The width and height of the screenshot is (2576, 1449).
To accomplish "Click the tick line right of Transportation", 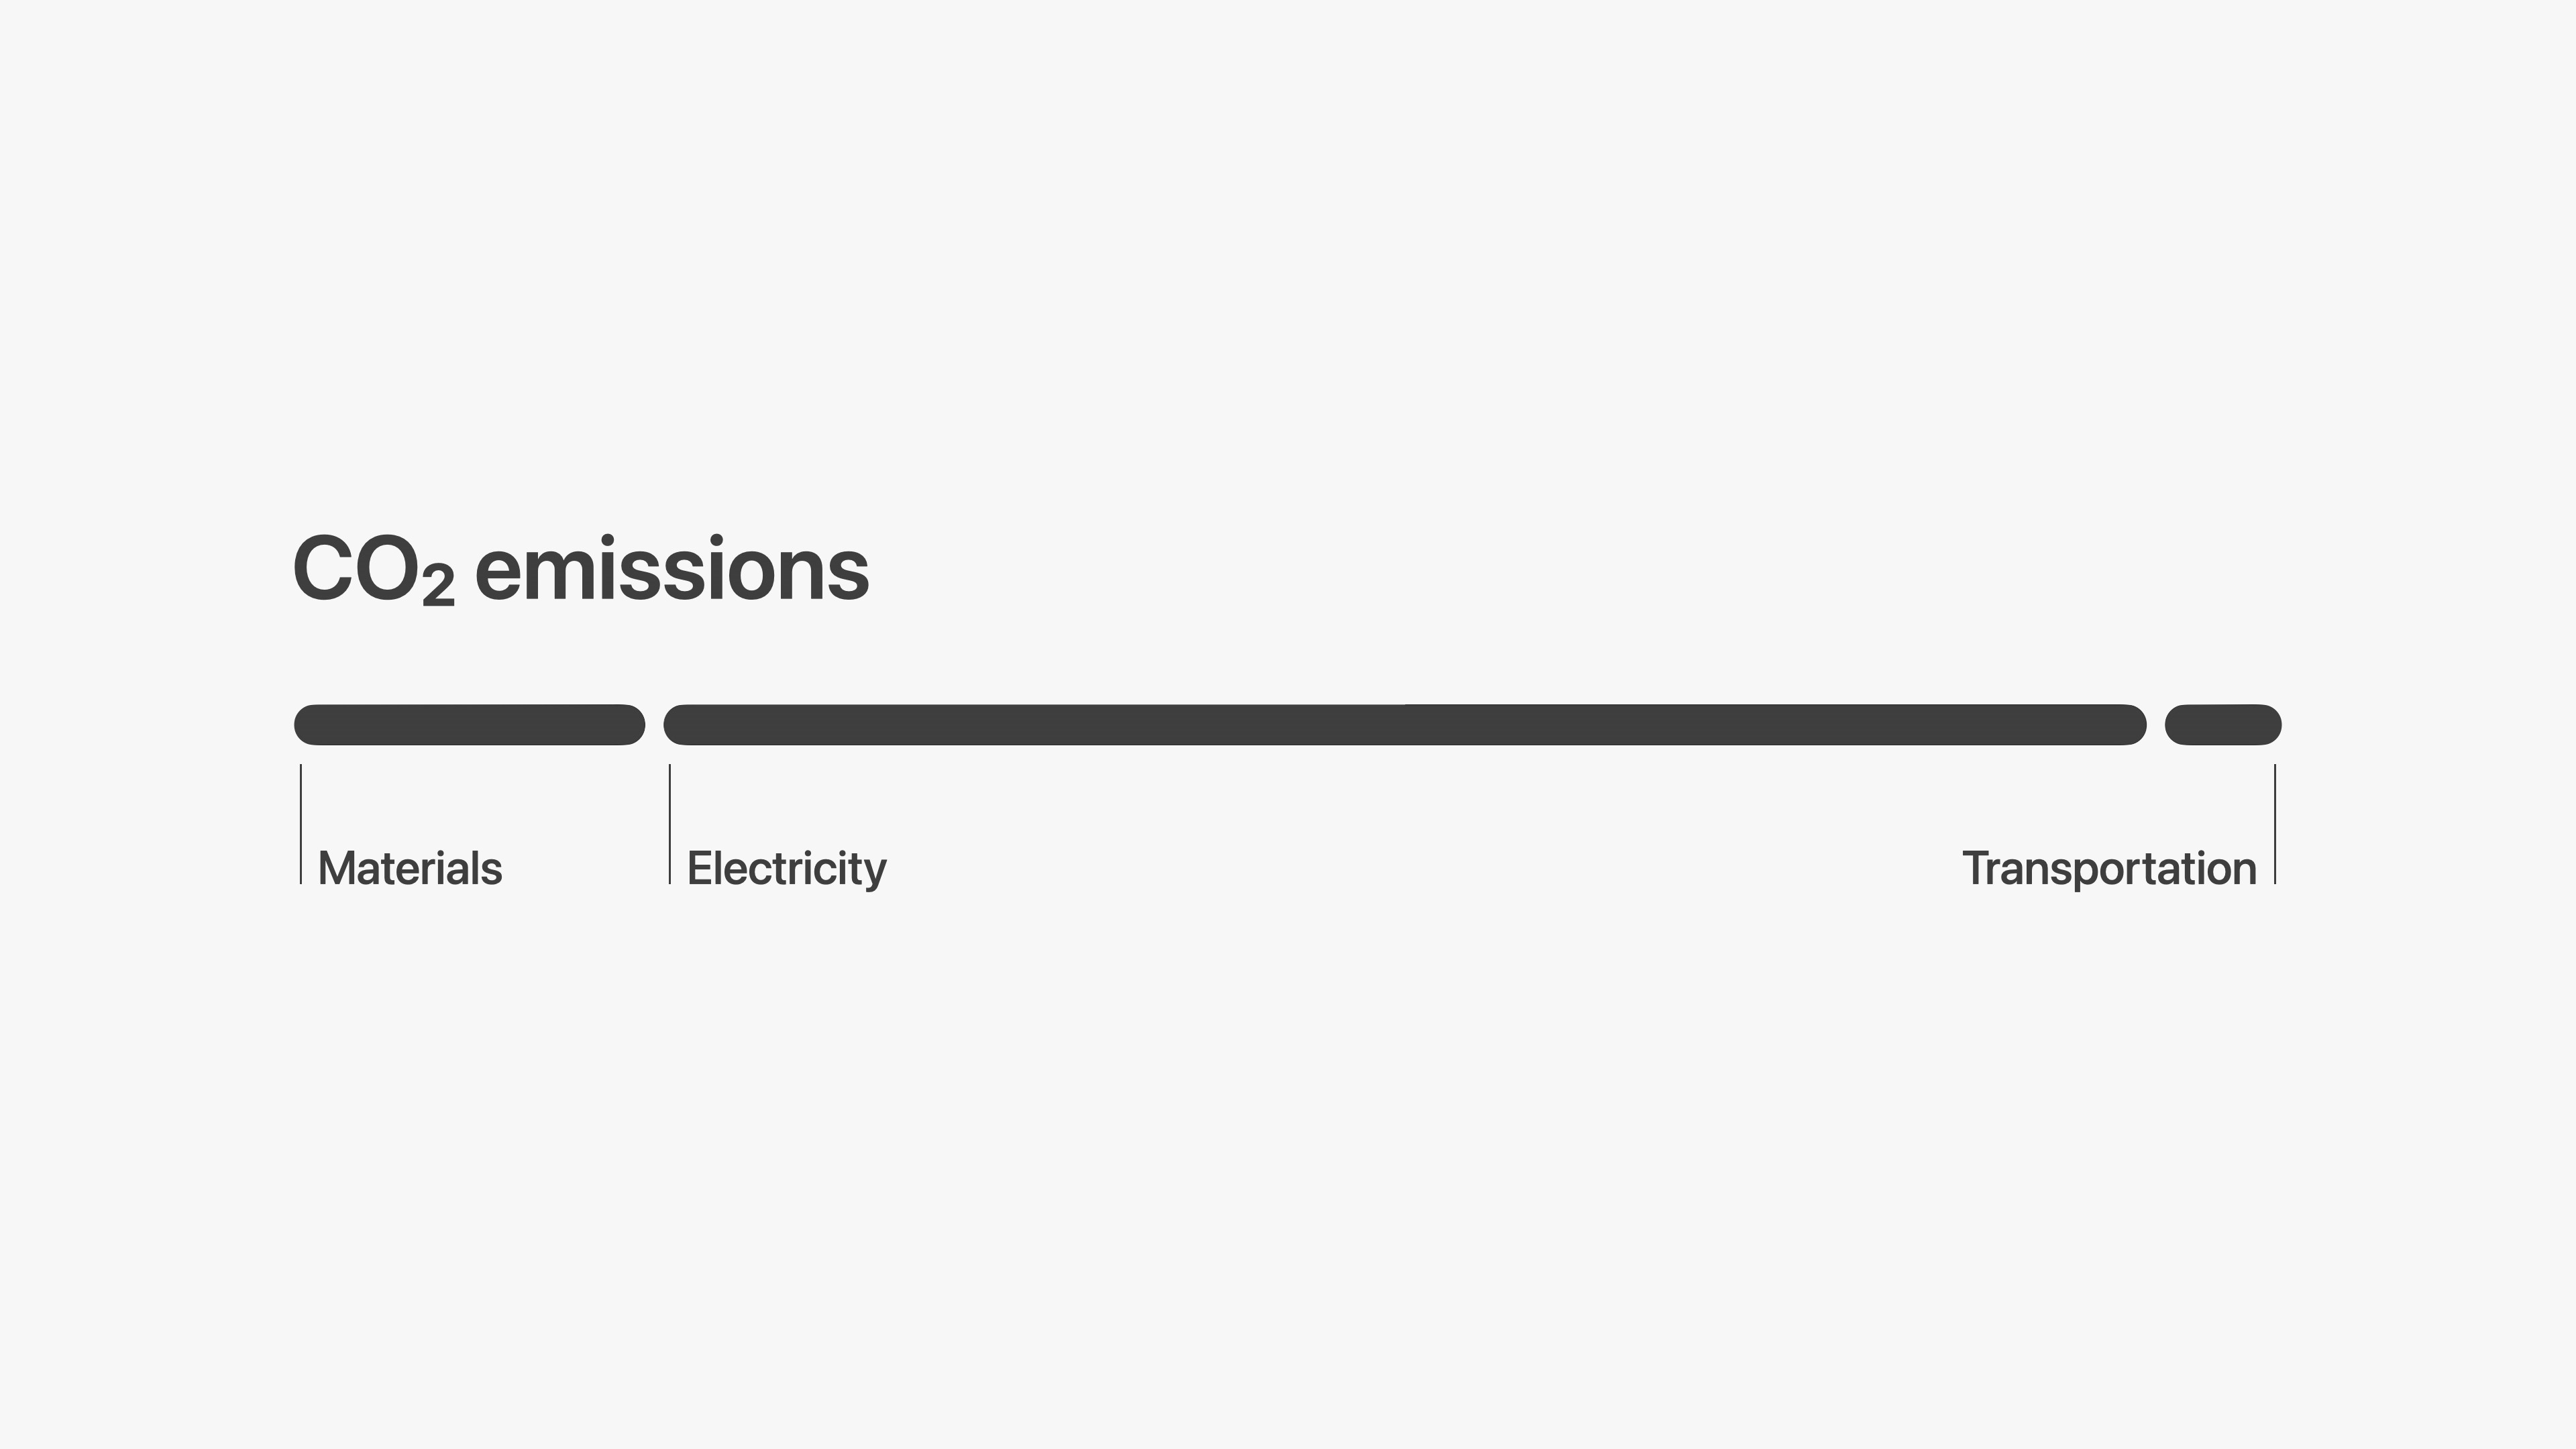I will pyautogui.click(x=2275, y=824).
